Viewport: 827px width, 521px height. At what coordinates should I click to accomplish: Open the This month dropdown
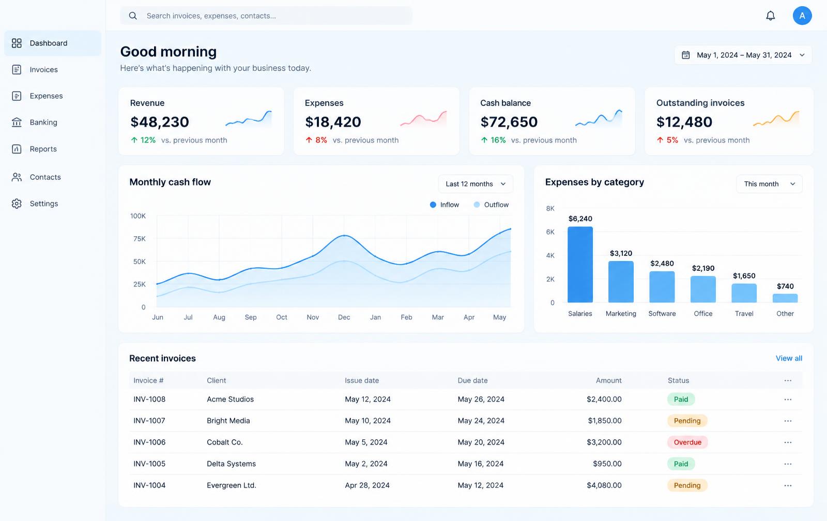pyautogui.click(x=769, y=184)
